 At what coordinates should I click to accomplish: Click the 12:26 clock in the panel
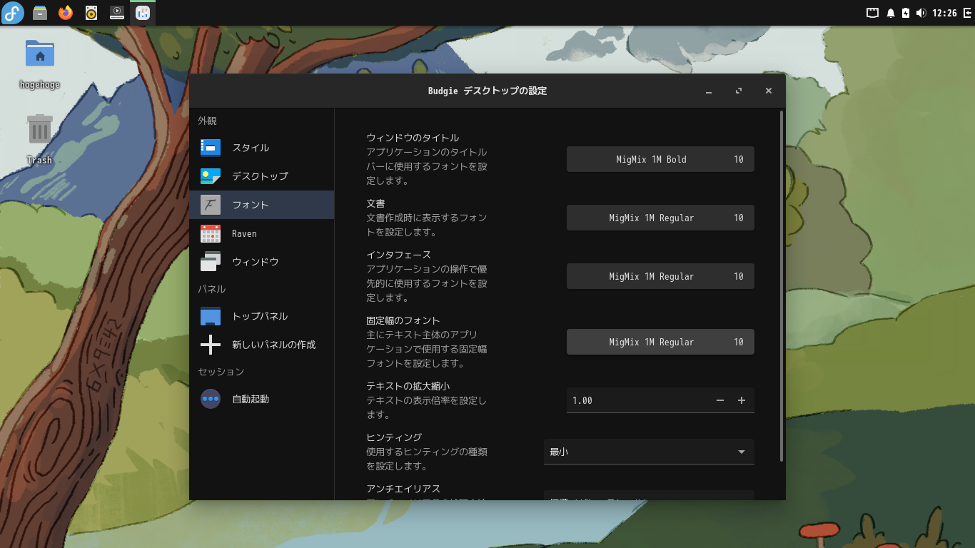944,13
